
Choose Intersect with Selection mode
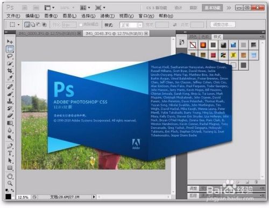44,25
